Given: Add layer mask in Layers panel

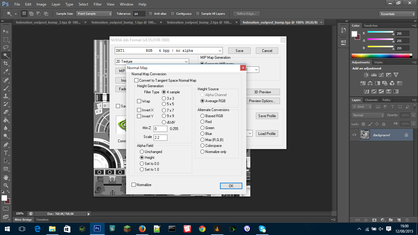Looking at the screenshot, I should point(374,220).
